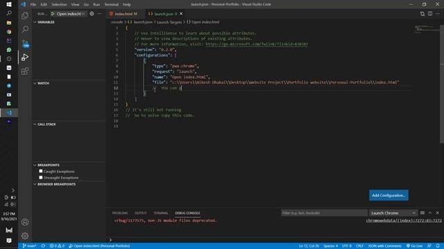Image resolution: width=444 pixels, height=249 pixels.
Task: Open launch configuration dropdown 'Open index.html'
Action: [71, 14]
